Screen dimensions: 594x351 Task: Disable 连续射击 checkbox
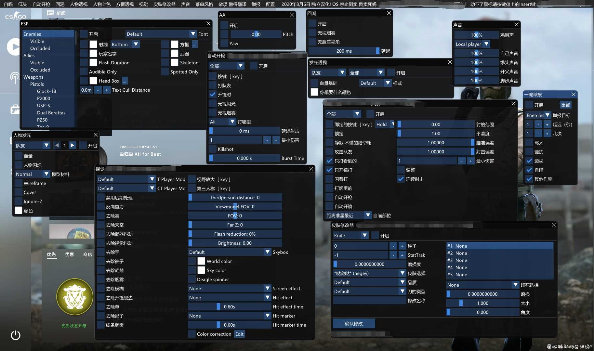[x=401, y=179]
